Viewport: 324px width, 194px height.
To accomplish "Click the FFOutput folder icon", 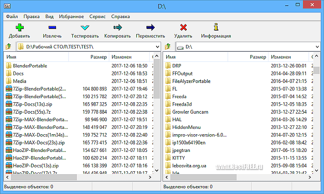I will tap(168, 73).
